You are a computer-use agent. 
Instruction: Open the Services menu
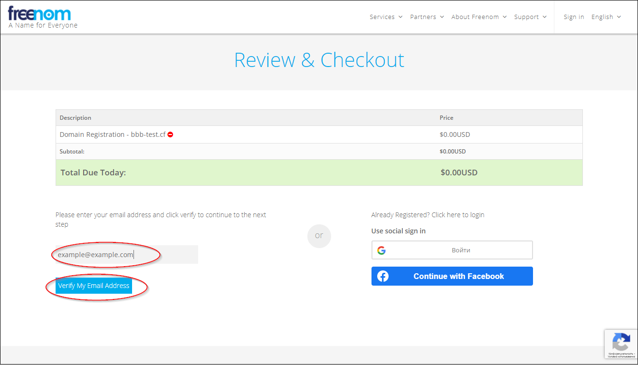386,17
